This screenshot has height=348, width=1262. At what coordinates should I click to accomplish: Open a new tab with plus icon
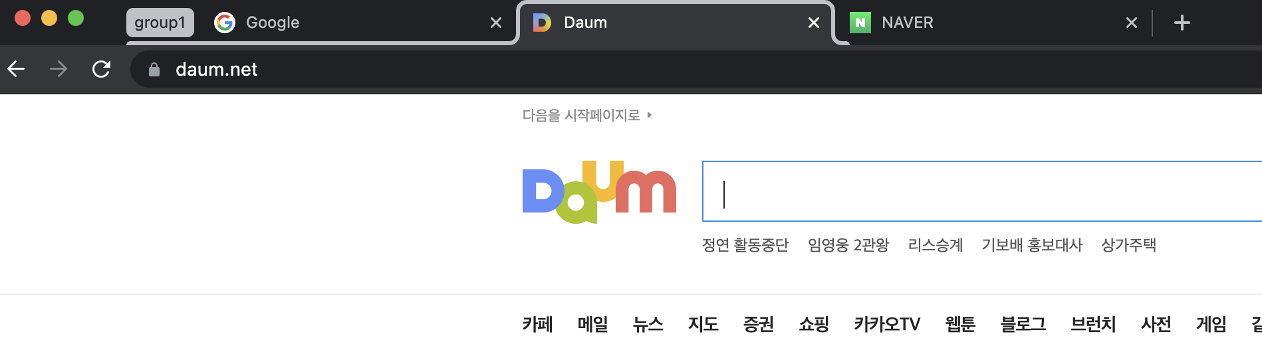[x=1182, y=23]
